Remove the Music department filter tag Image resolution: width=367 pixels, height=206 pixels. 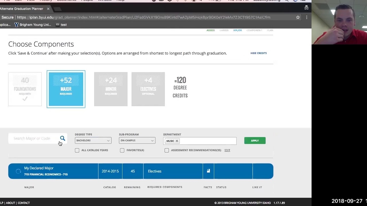(177, 141)
